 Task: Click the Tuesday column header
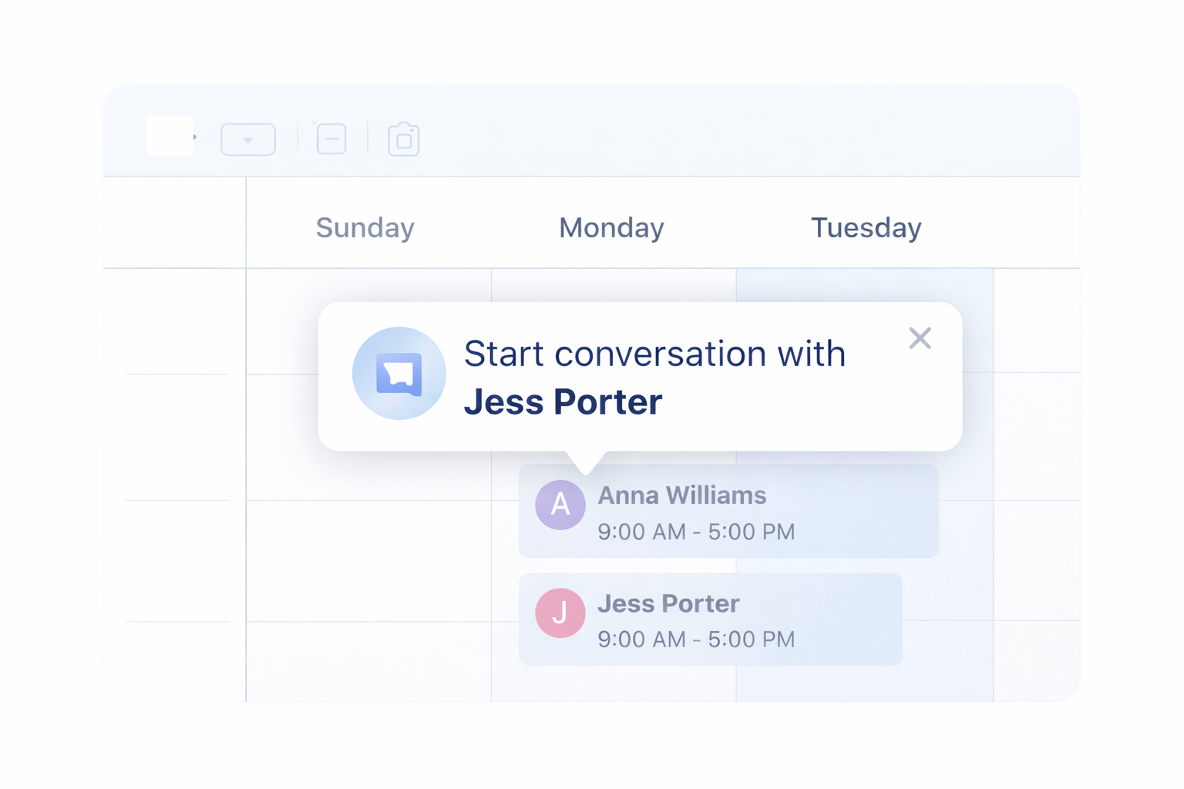click(x=866, y=227)
